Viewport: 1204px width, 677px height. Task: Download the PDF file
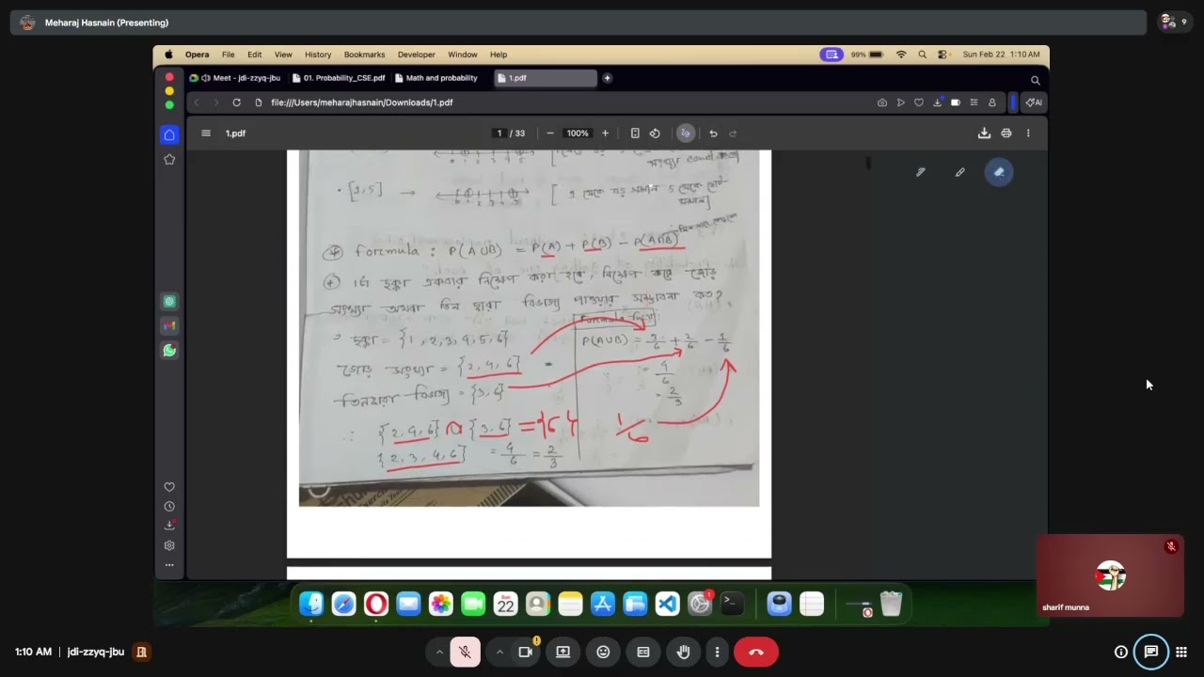click(984, 134)
